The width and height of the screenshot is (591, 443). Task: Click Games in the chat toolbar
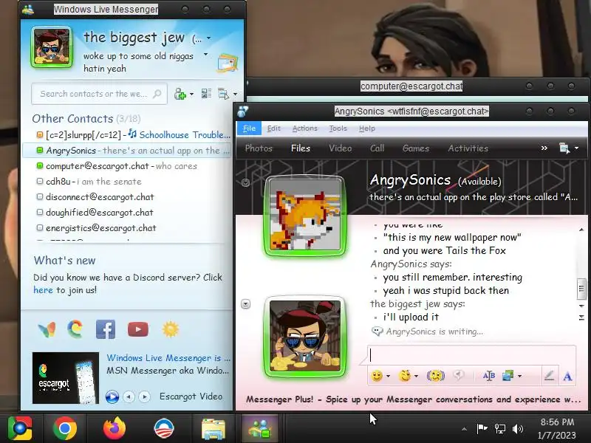click(x=416, y=148)
